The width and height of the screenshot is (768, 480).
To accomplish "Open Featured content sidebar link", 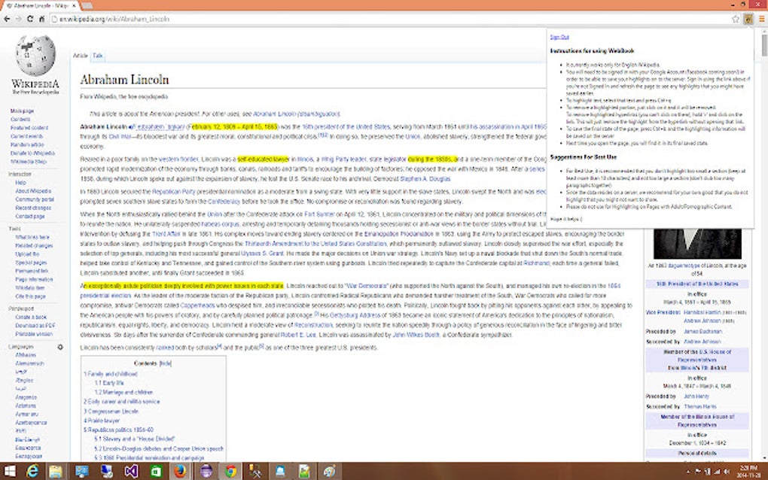I will [x=29, y=128].
